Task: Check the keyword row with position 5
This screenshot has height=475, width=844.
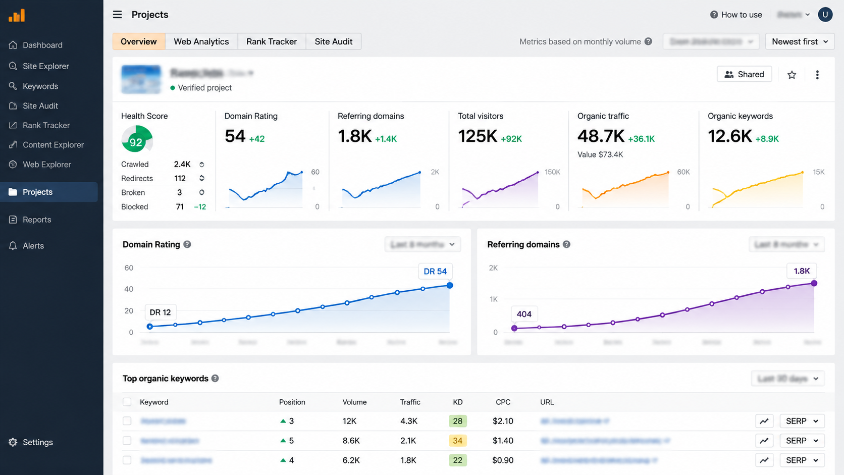Action: point(127,441)
